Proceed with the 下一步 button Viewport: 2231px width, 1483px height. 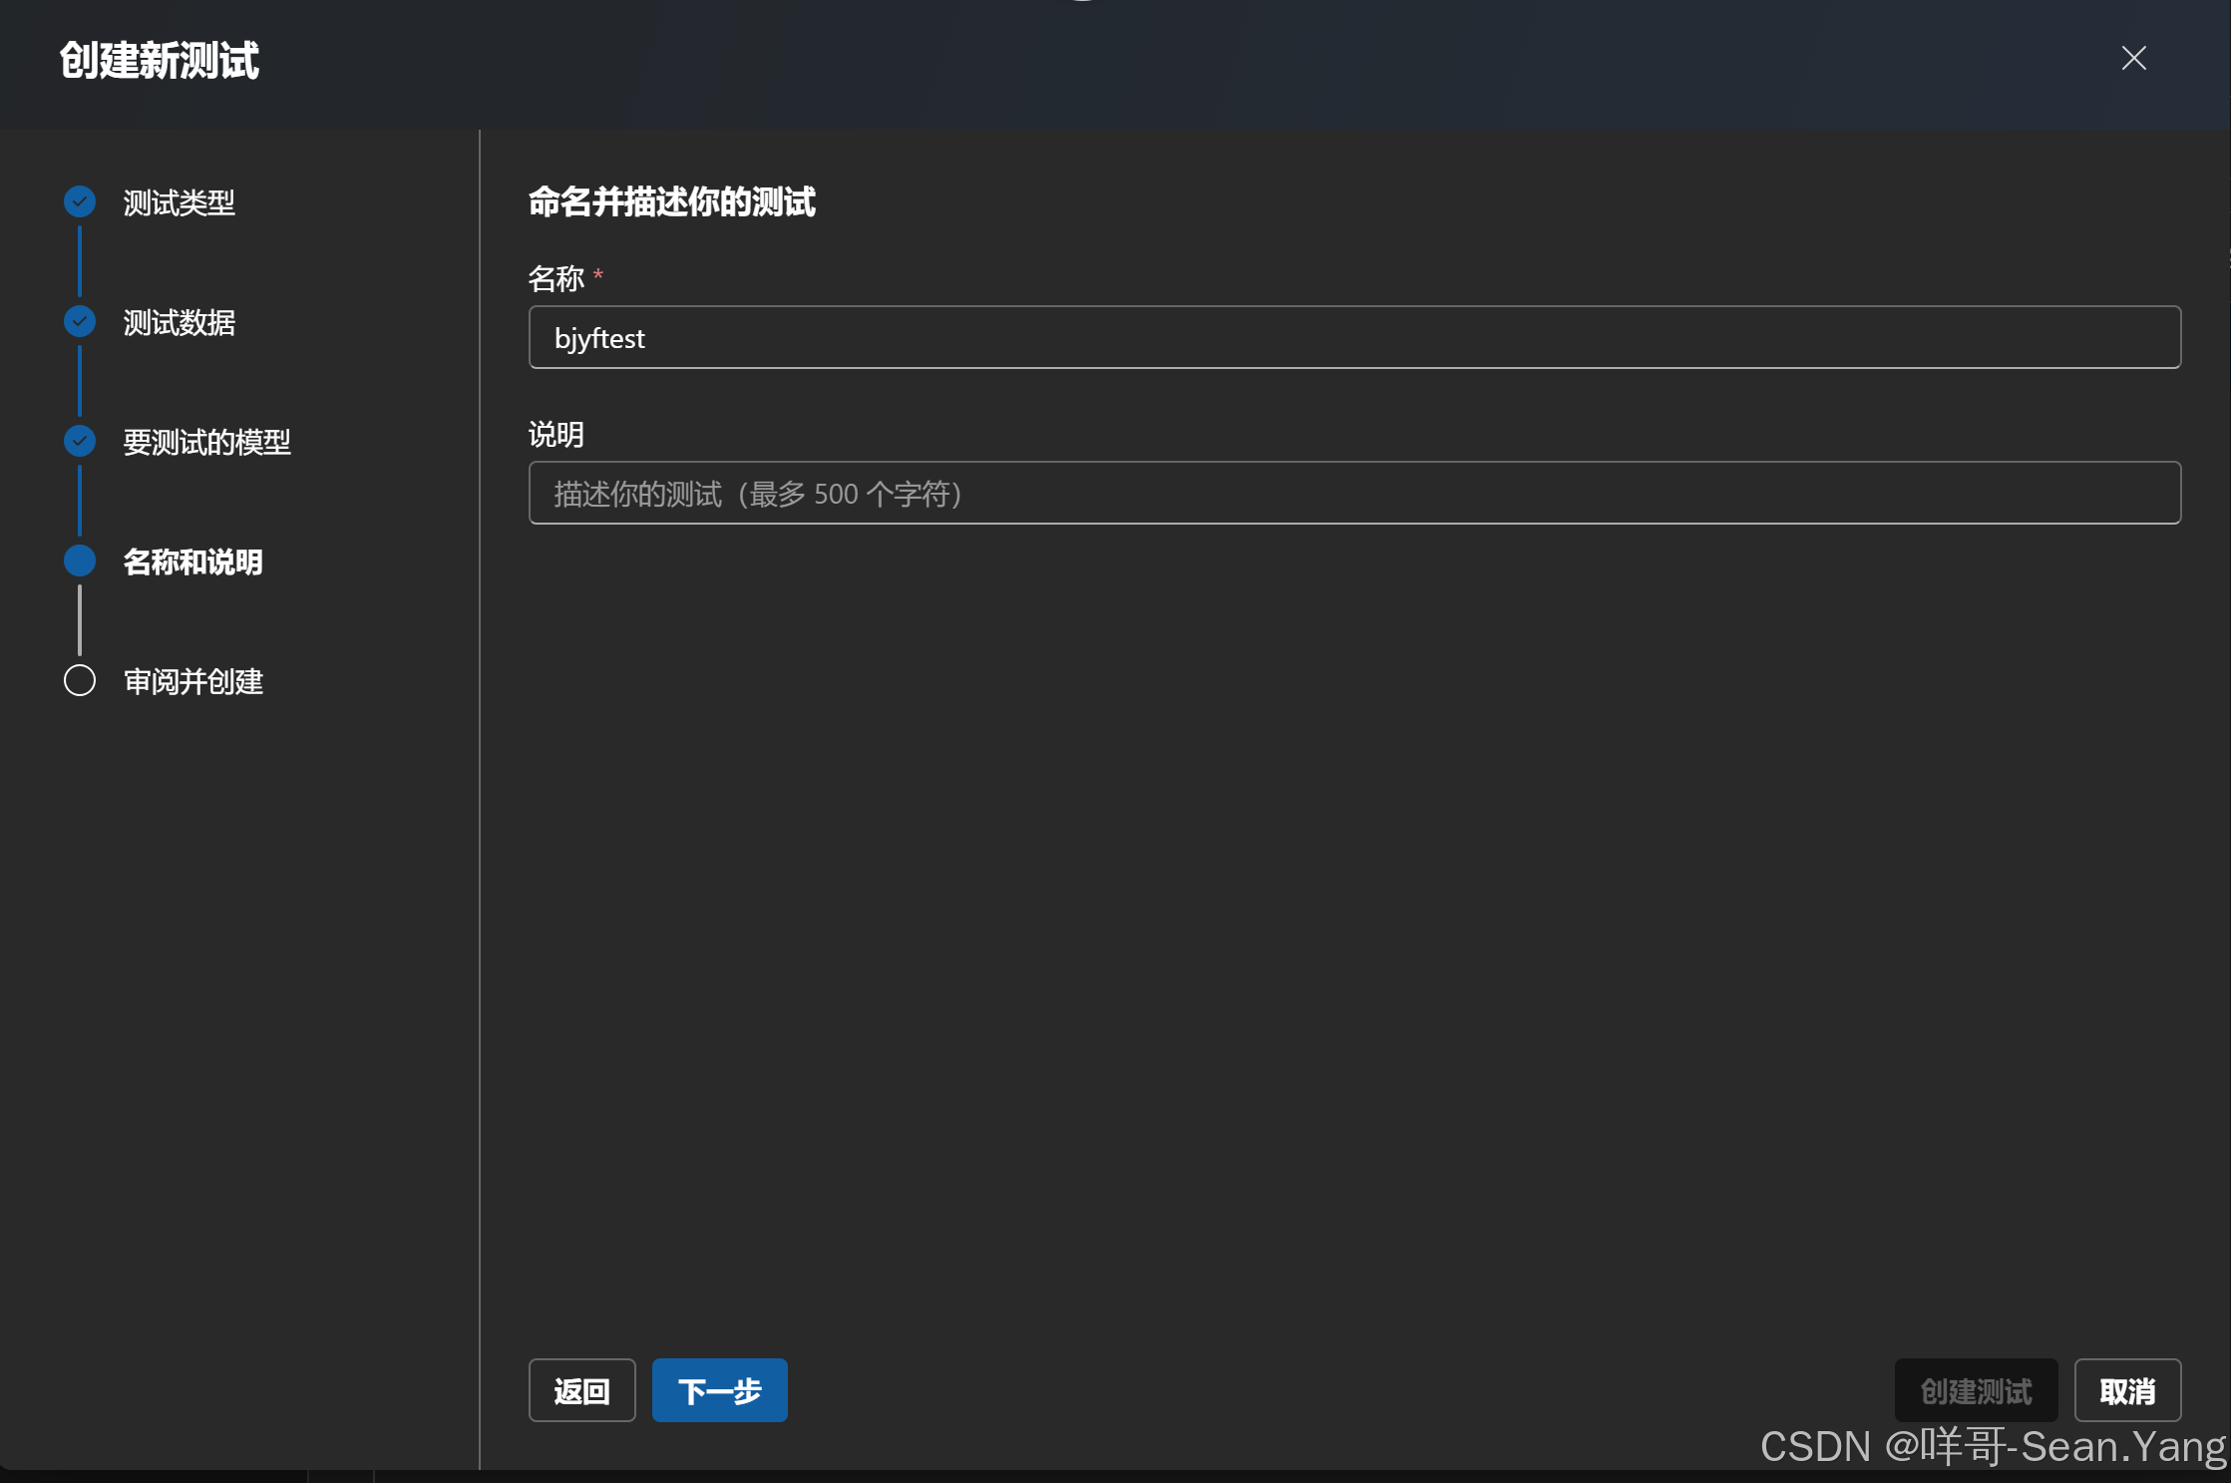coord(719,1390)
